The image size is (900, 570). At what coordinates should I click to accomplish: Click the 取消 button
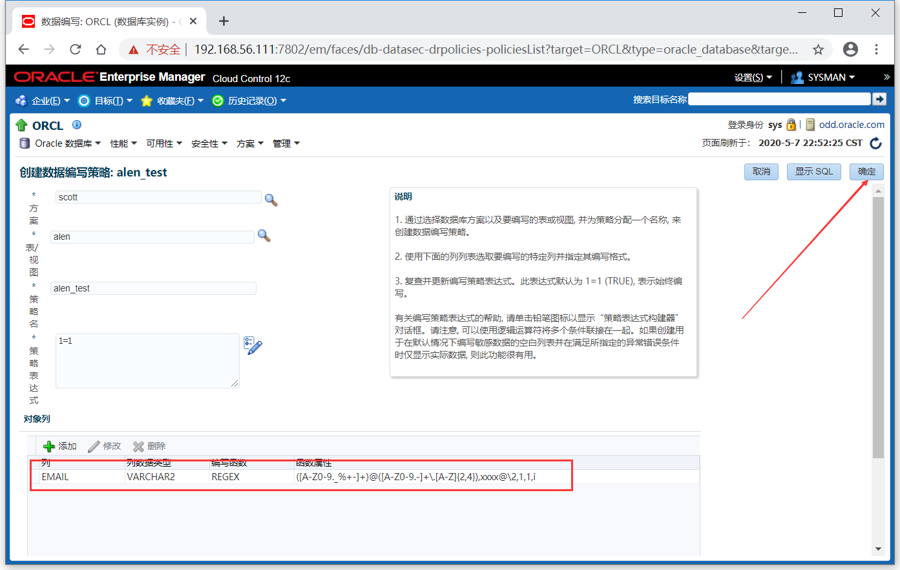pyautogui.click(x=762, y=172)
